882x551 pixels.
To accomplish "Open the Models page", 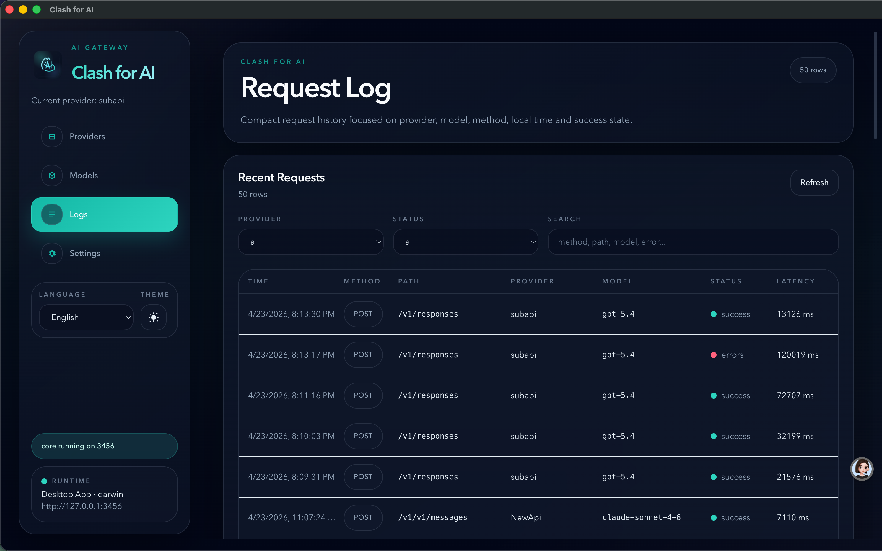I will pyautogui.click(x=104, y=175).
